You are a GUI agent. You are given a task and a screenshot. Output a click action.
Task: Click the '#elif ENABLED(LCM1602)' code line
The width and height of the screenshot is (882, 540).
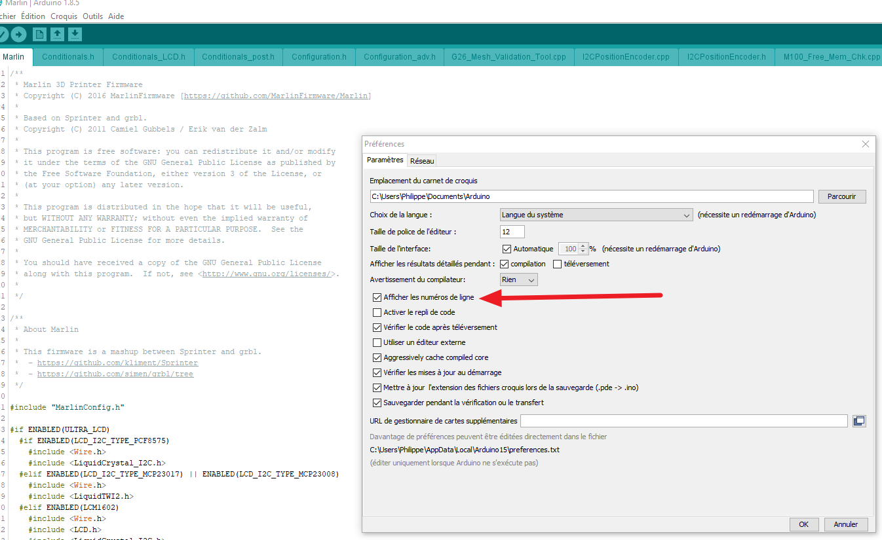tap(69, 507)
